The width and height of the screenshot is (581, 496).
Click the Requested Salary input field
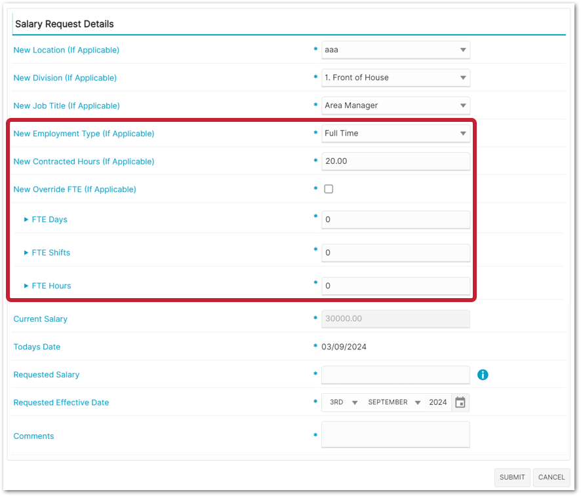click(395, 375)
